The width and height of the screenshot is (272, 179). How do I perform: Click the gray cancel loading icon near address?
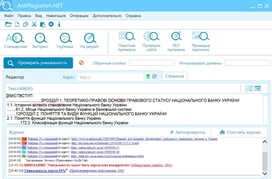point(154,76)
